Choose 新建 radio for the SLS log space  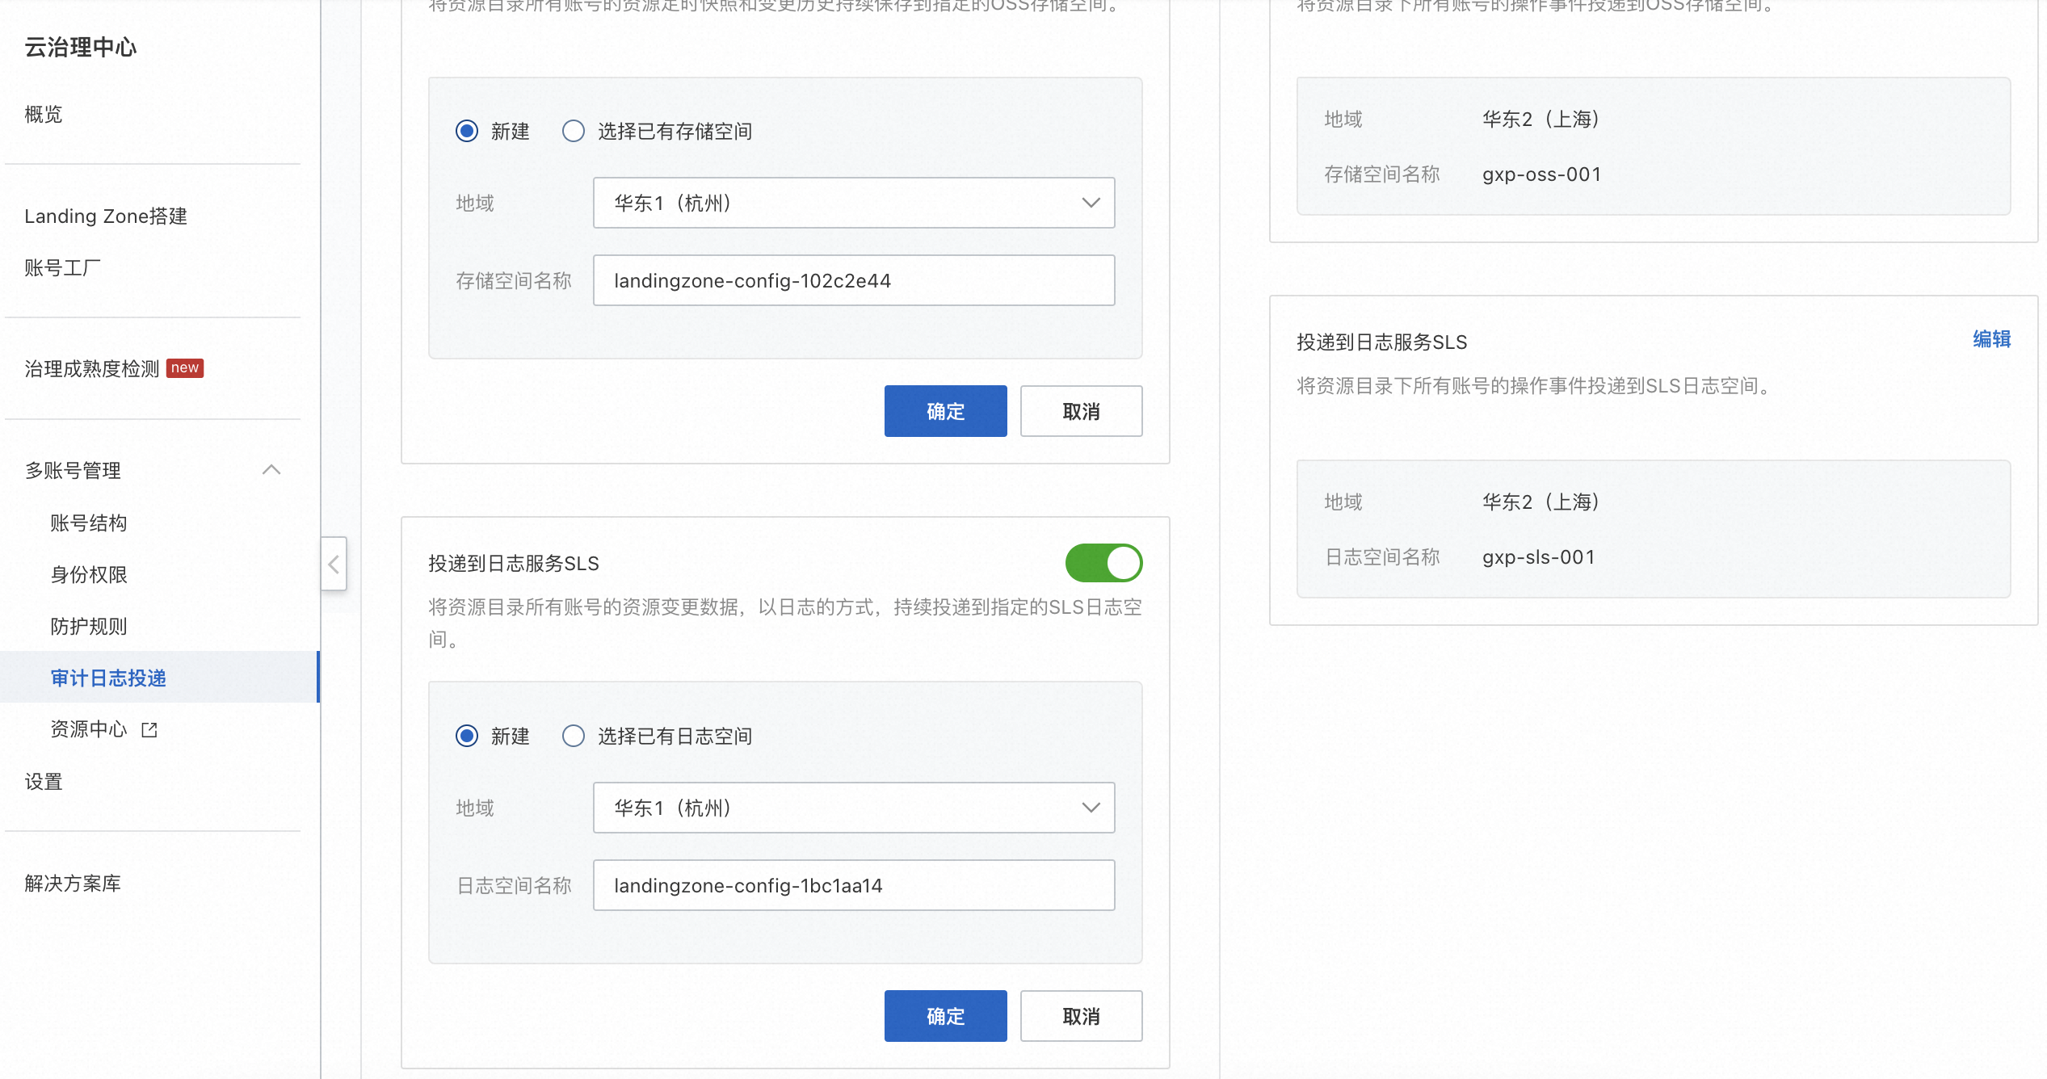(x=467, y=736)
